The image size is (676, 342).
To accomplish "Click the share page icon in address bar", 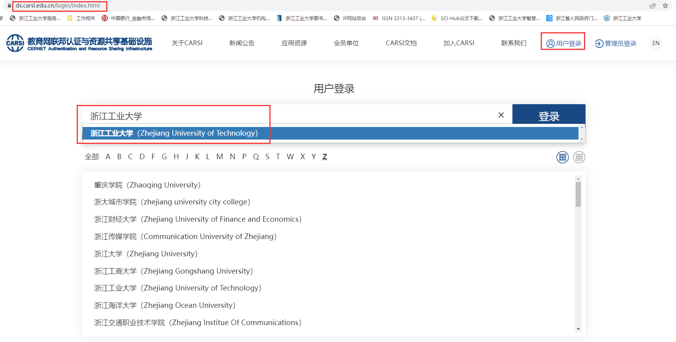I will coord(653,6).
